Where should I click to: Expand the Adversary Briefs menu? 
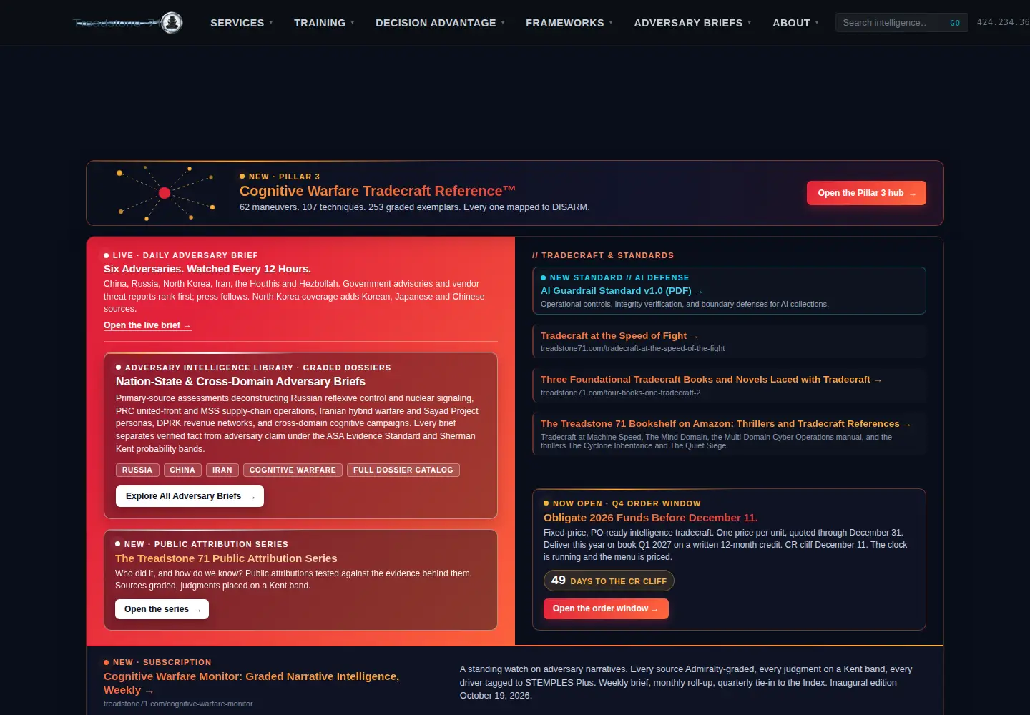[x=692, y=23]
